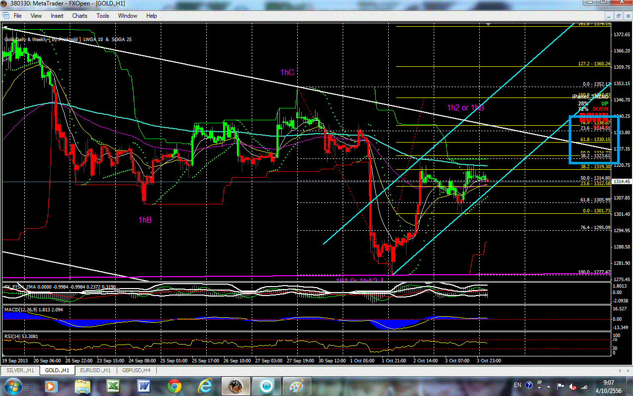Image resolution: width=633 pixels, height=396 pixels.
Task: Open the EN language selector
Action: pyautogui.click(x=518, y=385)
